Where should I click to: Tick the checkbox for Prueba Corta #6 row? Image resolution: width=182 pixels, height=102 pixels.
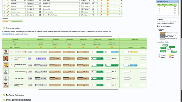click(5, 12)
